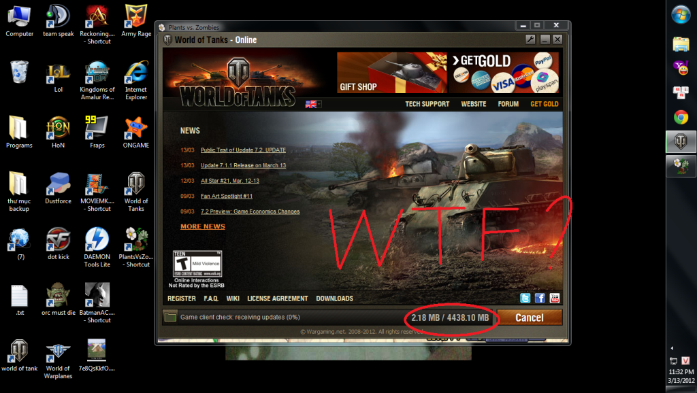Open the Facebook page icon
Viewport: 697px width, 393px height.
[540, 298]
